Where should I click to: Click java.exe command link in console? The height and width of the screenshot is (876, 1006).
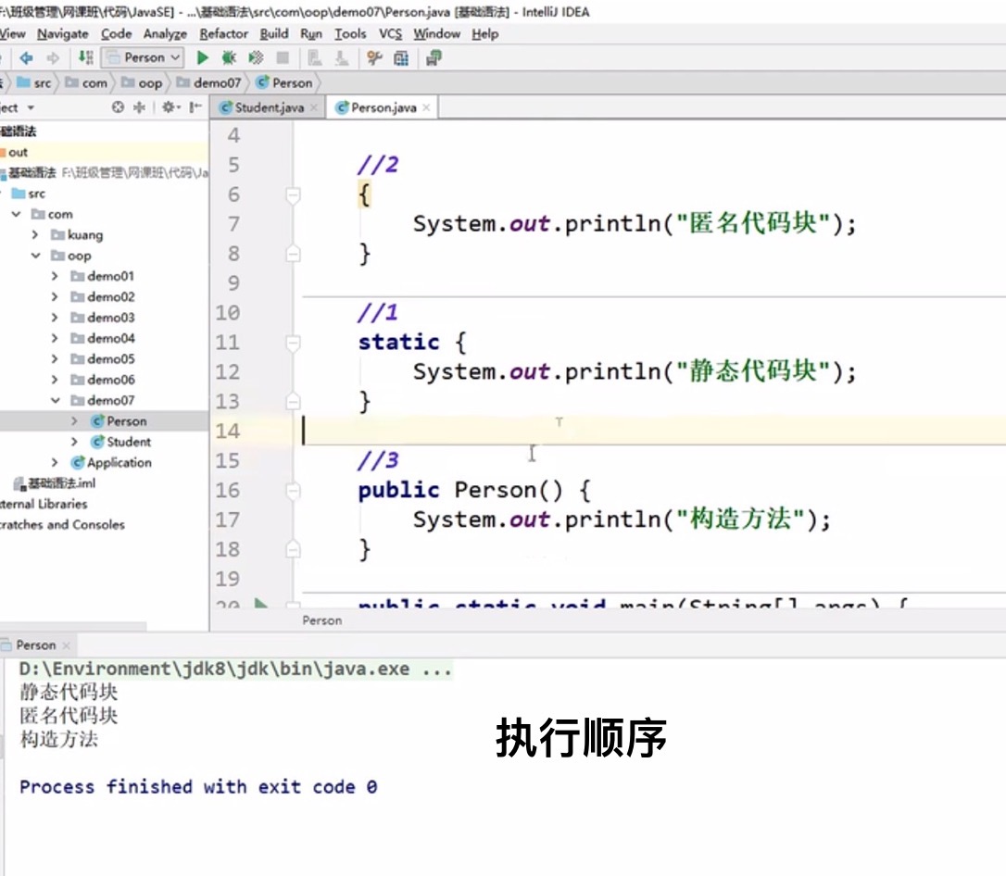pos(235,669)
